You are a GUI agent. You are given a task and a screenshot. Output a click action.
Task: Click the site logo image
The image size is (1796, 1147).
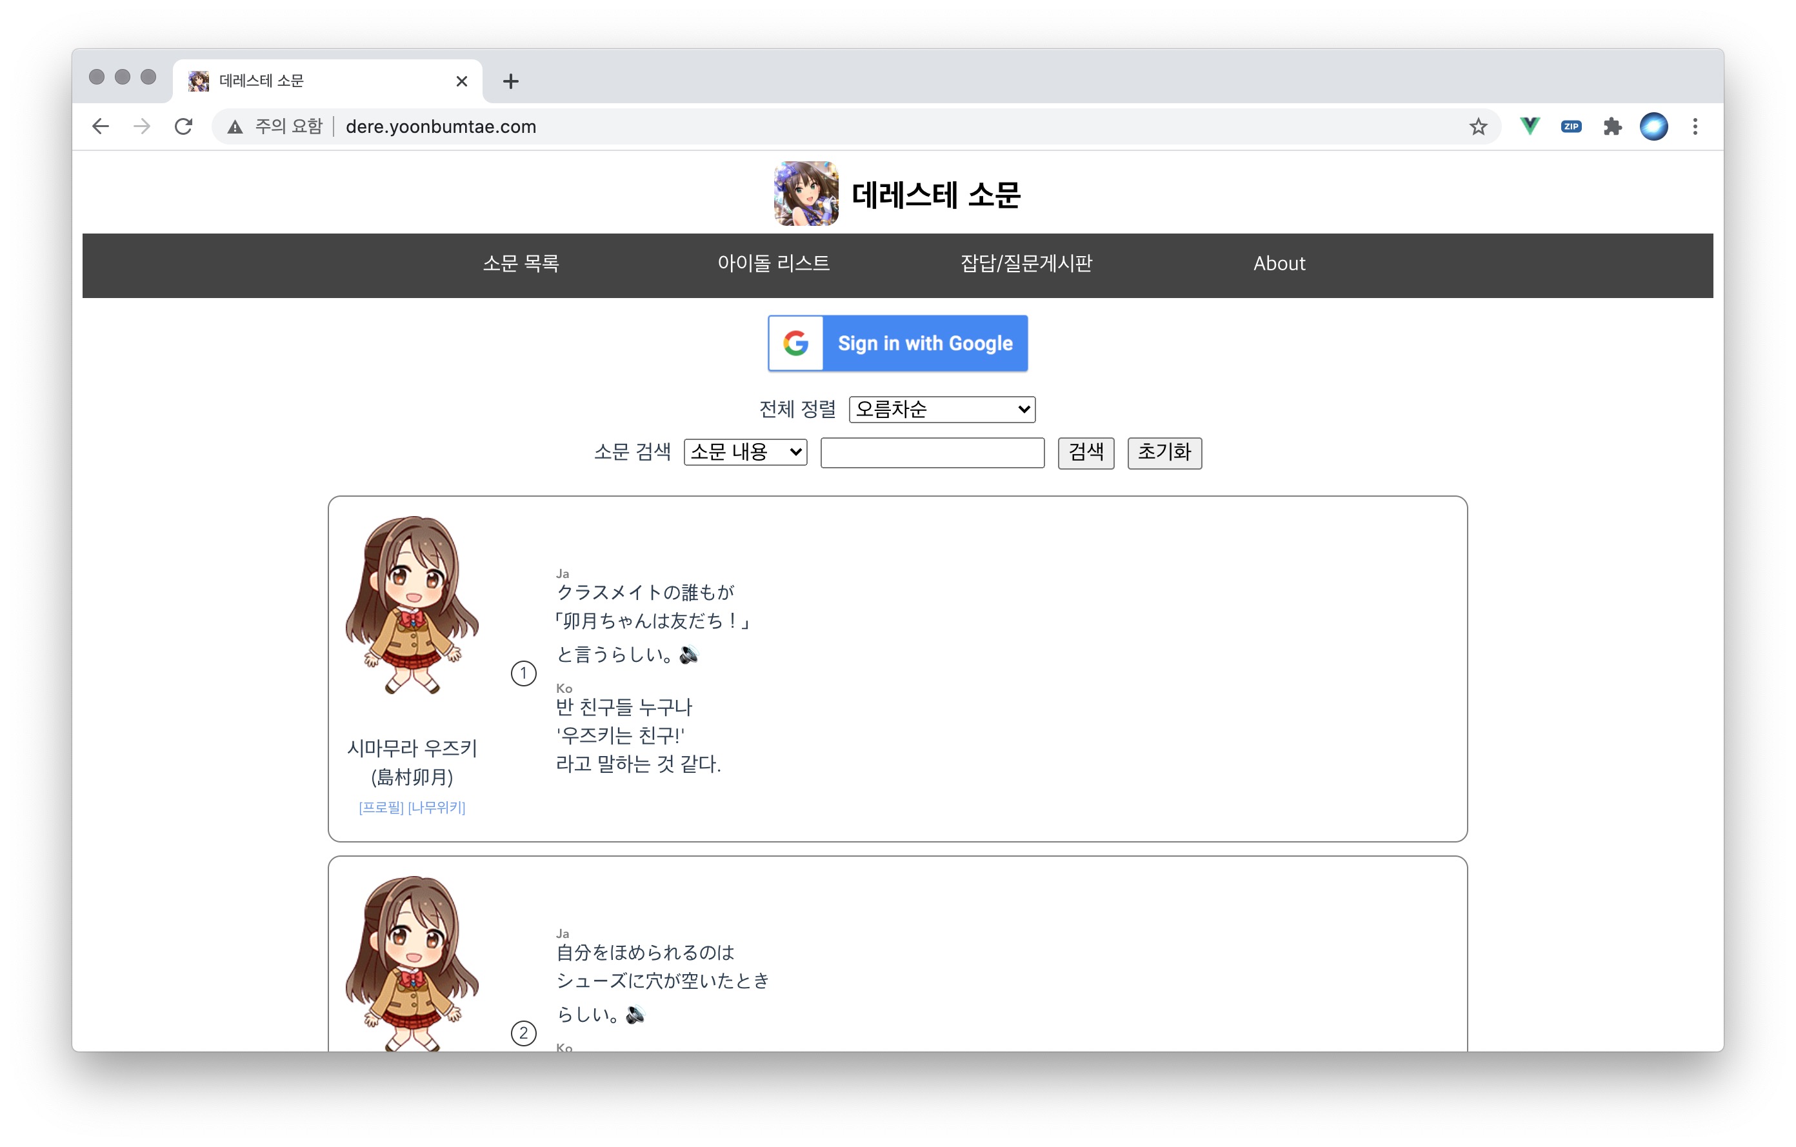coord(806,194)
